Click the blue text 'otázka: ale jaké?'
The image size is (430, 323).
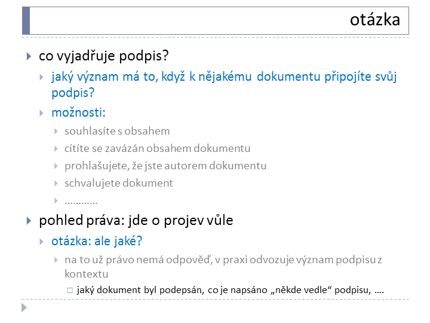tap(97, 241)
